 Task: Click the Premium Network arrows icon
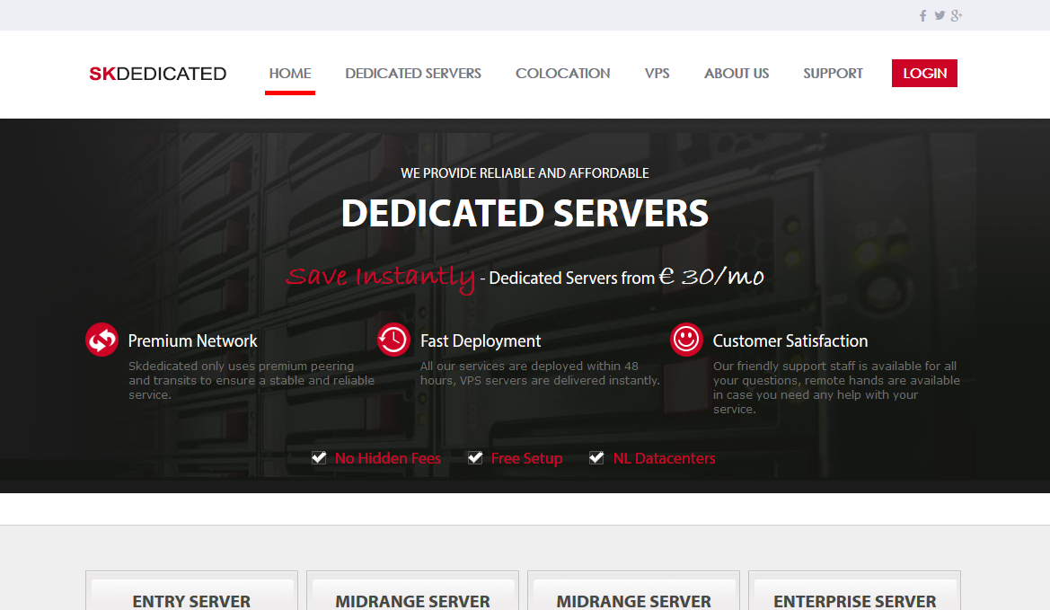pyautogui.click(x=101, y=340)
